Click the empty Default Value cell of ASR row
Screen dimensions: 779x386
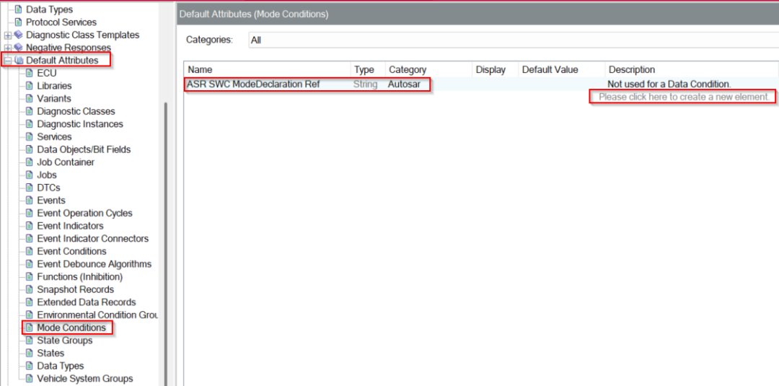(x=561, y=84)
